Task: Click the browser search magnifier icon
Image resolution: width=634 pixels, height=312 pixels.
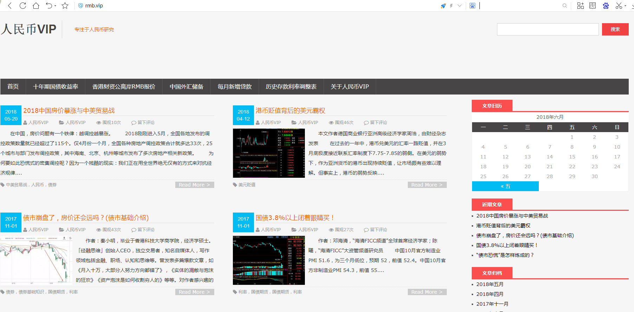Action: pos(565,6)
